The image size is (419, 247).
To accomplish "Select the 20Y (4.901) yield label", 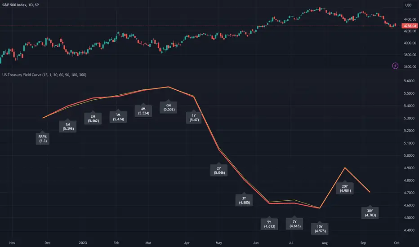I will (x=345, y=188).
